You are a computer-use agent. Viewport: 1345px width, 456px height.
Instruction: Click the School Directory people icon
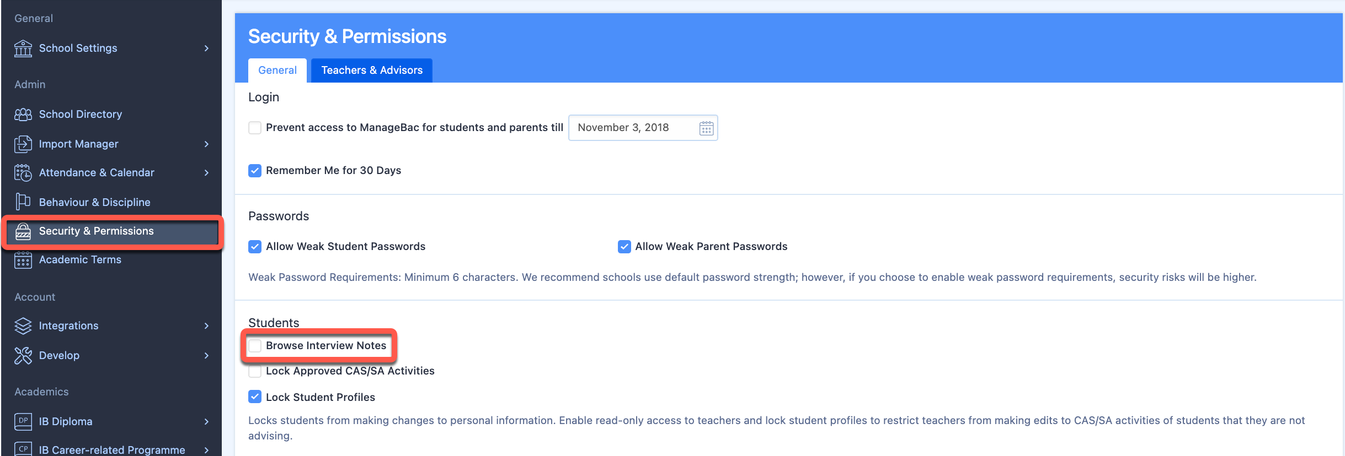click(23, 115)
